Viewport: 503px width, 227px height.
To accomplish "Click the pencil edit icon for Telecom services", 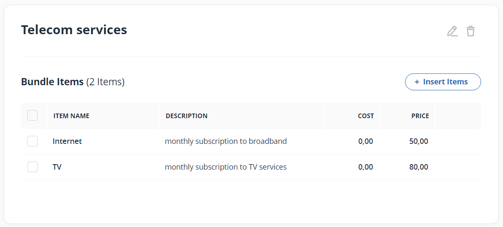I will click(452, 31).
